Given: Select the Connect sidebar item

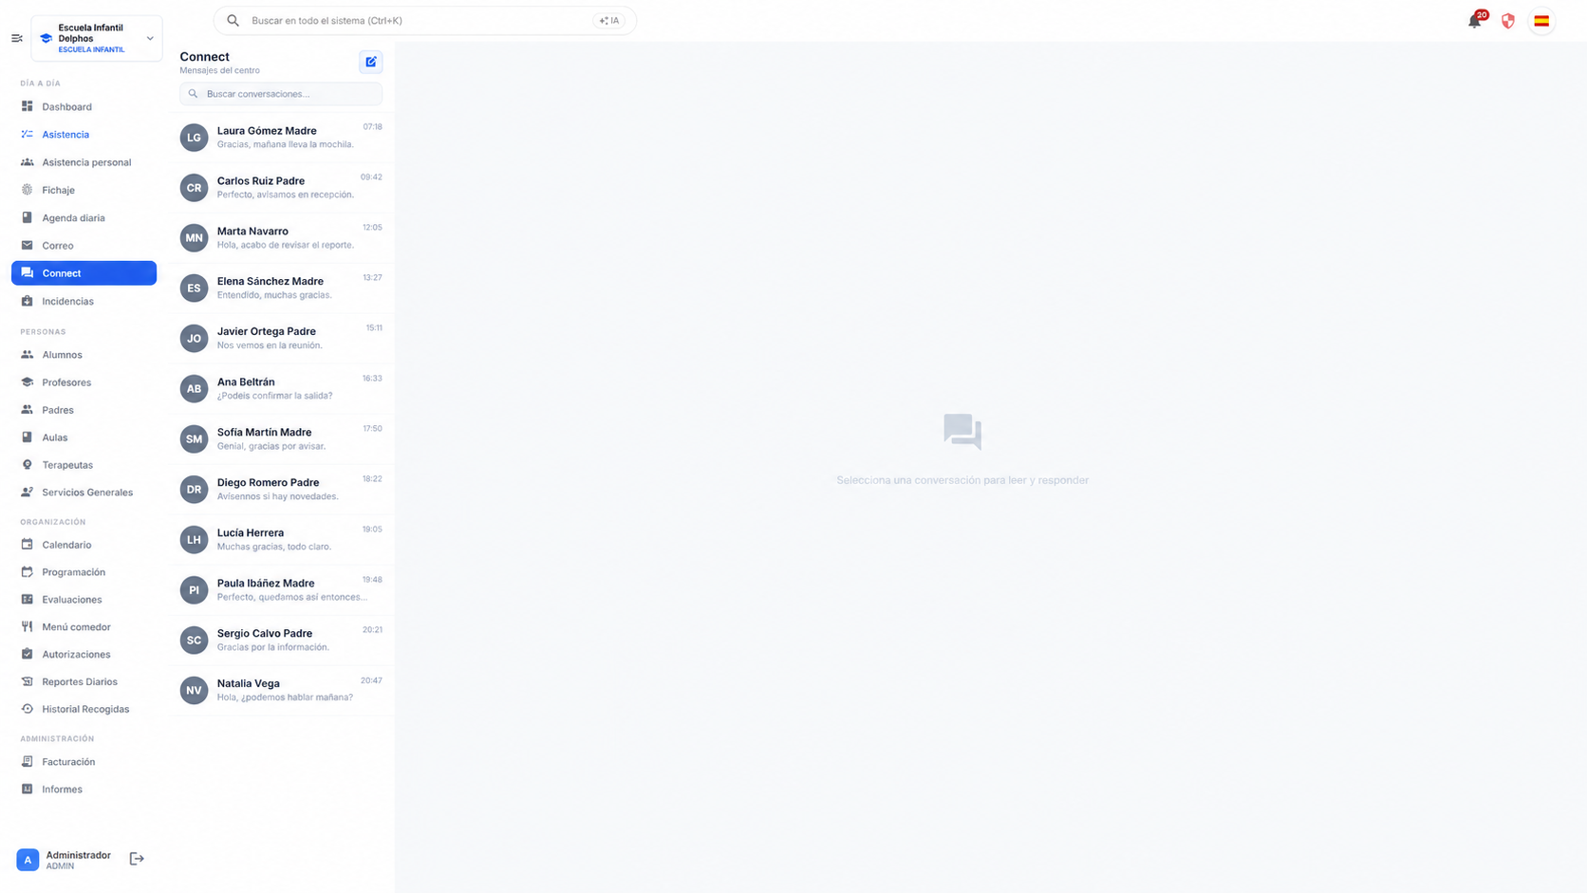Looking at the screenshot, I should click(84, 273).
